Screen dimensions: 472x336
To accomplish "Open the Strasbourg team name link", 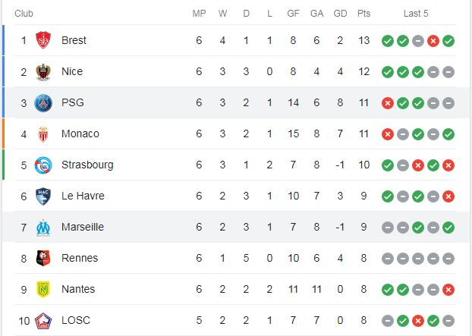I will (x=87, y=165).
